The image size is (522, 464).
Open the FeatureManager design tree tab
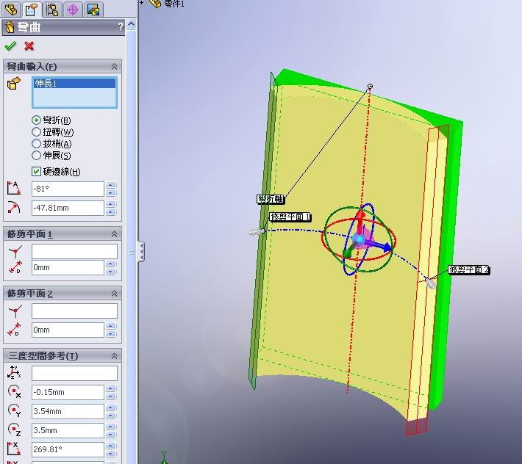tap(11, 9)
